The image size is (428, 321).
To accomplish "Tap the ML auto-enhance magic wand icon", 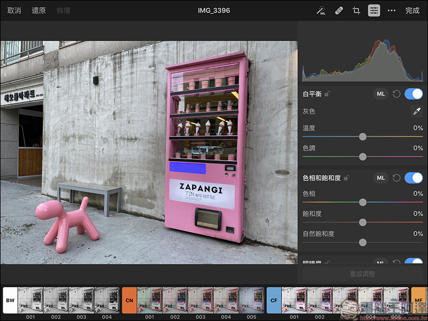I will [x=322, y=11].
